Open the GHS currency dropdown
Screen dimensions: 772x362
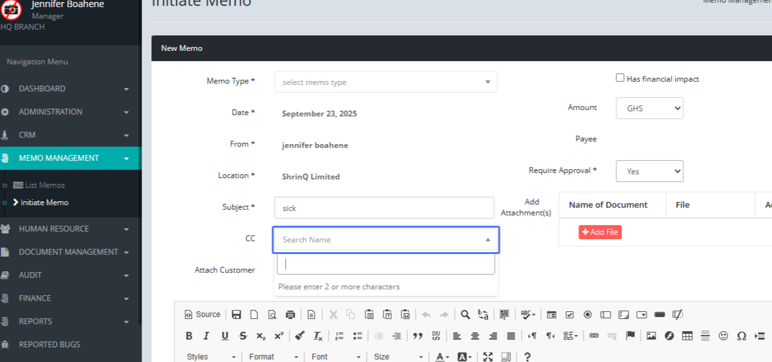649,109
